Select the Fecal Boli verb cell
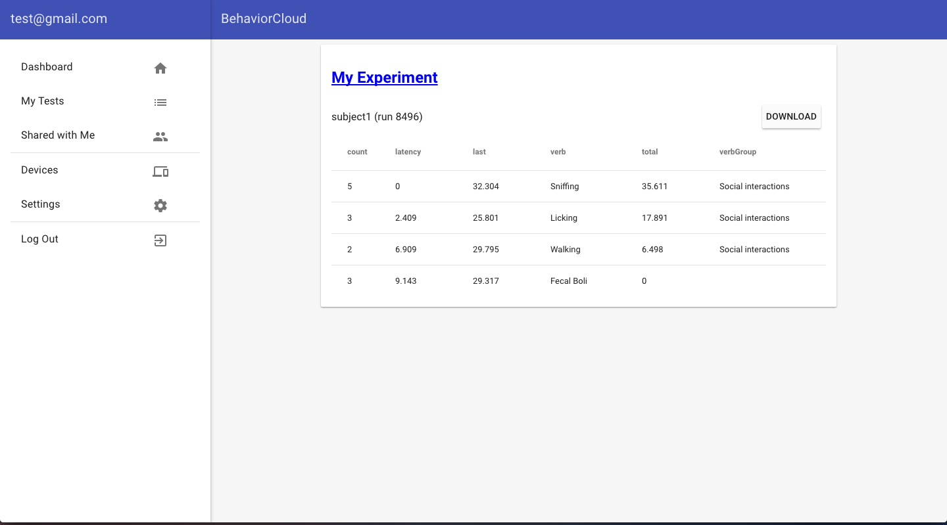Image resolution: width=947 pixels, height=525 pixels. tap(568, 281)
